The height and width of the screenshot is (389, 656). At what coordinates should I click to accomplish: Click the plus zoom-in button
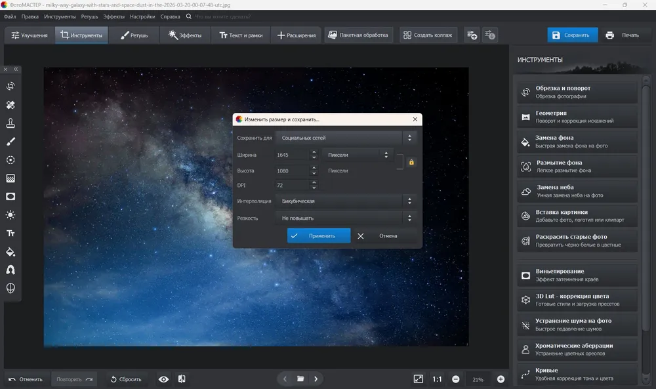click(x=501, y=379)
